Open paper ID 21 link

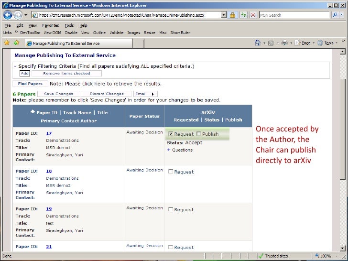coord(49,247)
